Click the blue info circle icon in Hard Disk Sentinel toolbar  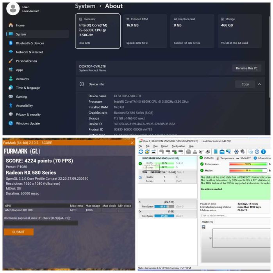click(263, 152)
